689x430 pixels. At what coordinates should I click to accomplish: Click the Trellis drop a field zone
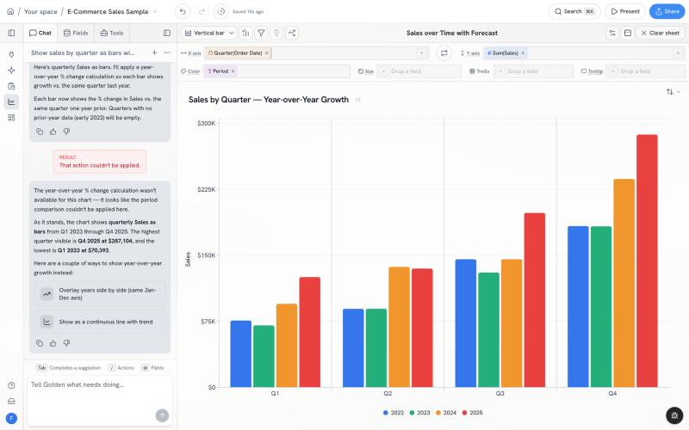click(533, 71)
